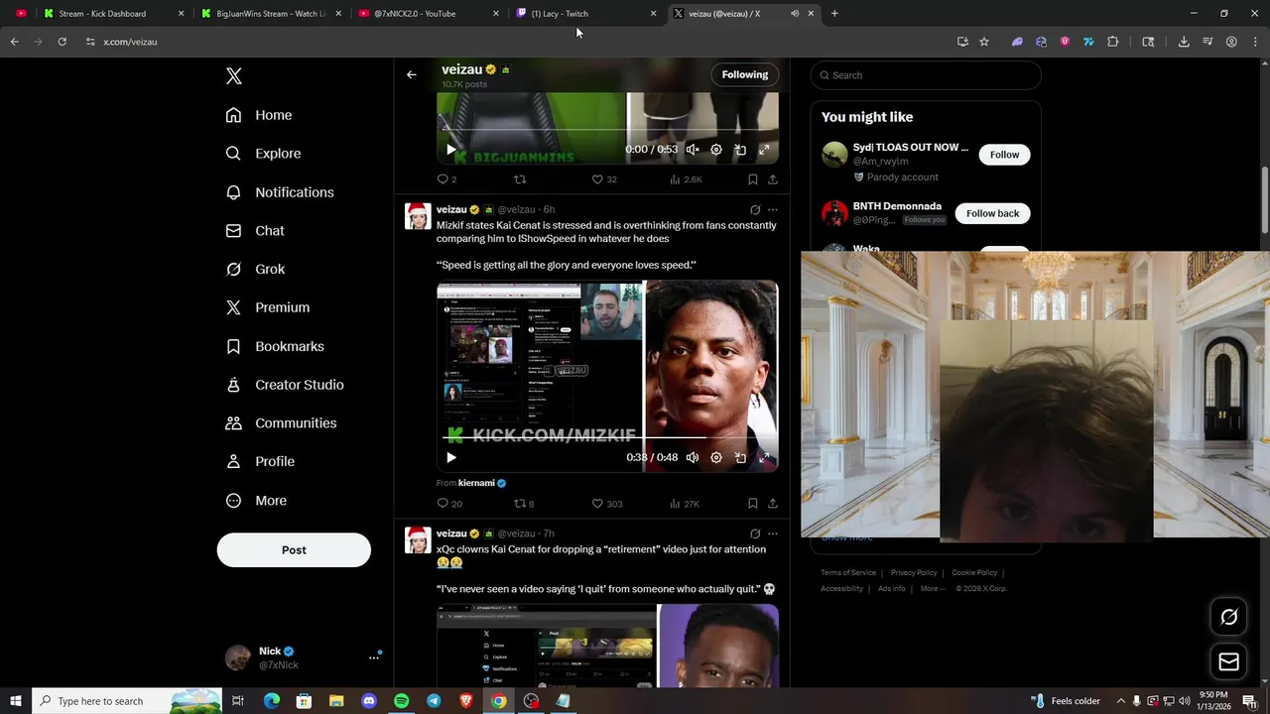The image size is (1270, 714).
Task: Open floating Messages envelope button
Action: [1228, 661]
